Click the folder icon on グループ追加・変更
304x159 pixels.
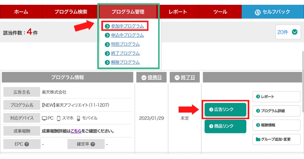click(258, 139)
